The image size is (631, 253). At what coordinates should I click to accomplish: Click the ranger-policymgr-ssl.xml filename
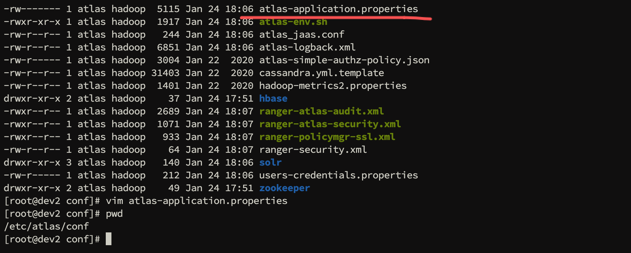[327, 137]
